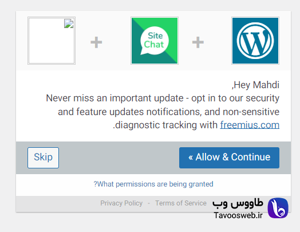Viewport: 300px width, 232px height.
Task: Expand What permissions are being granted
Action: (x=153, y=184)
